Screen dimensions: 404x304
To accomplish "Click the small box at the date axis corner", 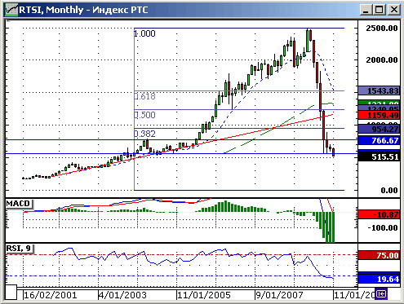I will 11,293.
